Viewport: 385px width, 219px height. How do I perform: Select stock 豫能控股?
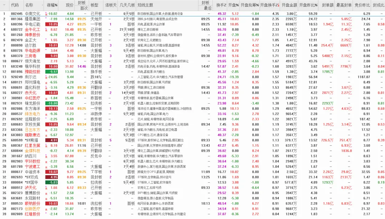[x=32, y=72]
